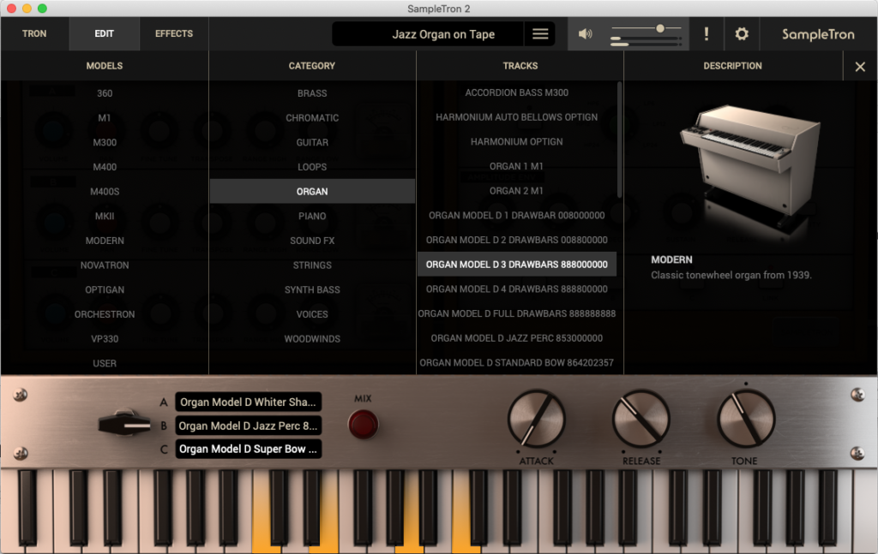Click the Tone knob

point(746,419)
